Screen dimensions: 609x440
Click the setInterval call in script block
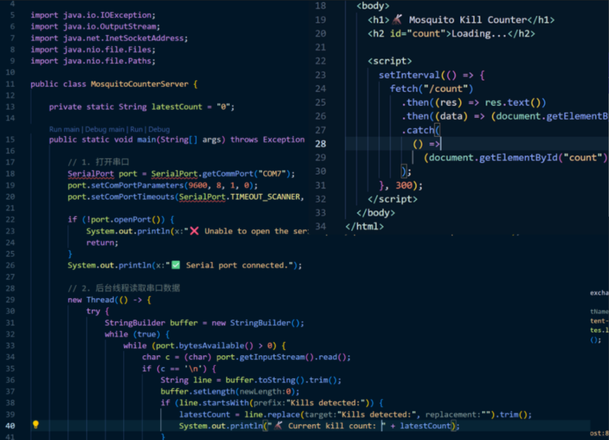tap(409, 75)
